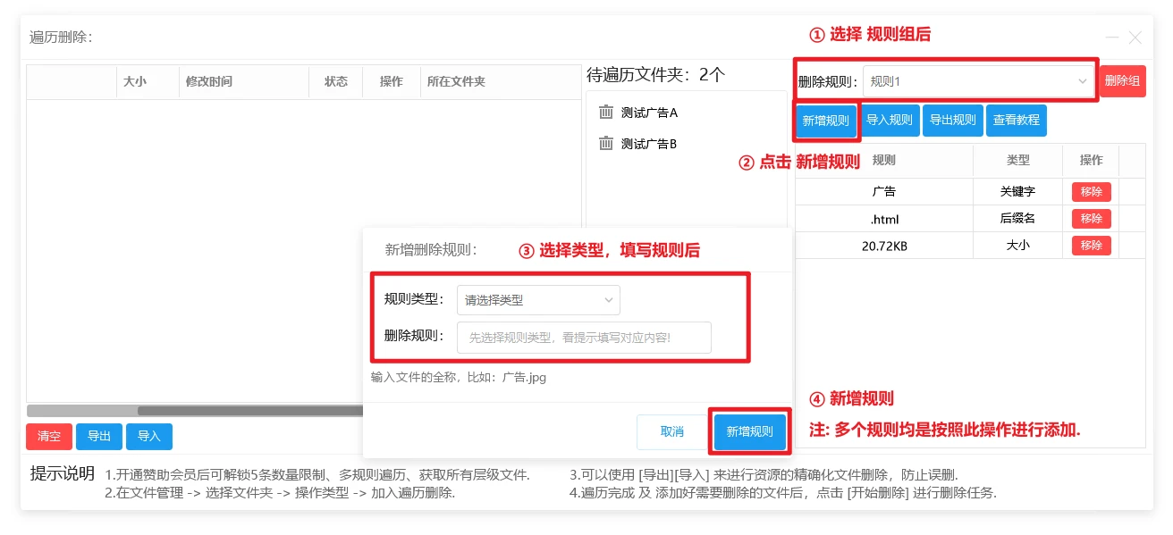Cancel the new rule dialog
1173x535 pixels.
tap(672, 432)
